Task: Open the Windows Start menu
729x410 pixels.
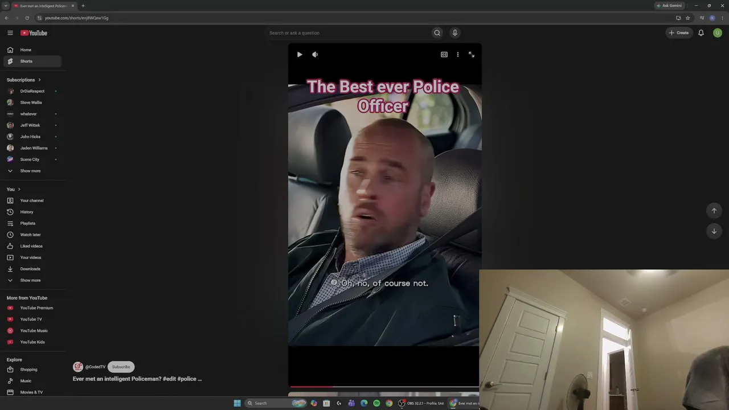Action: click(237, 403)
